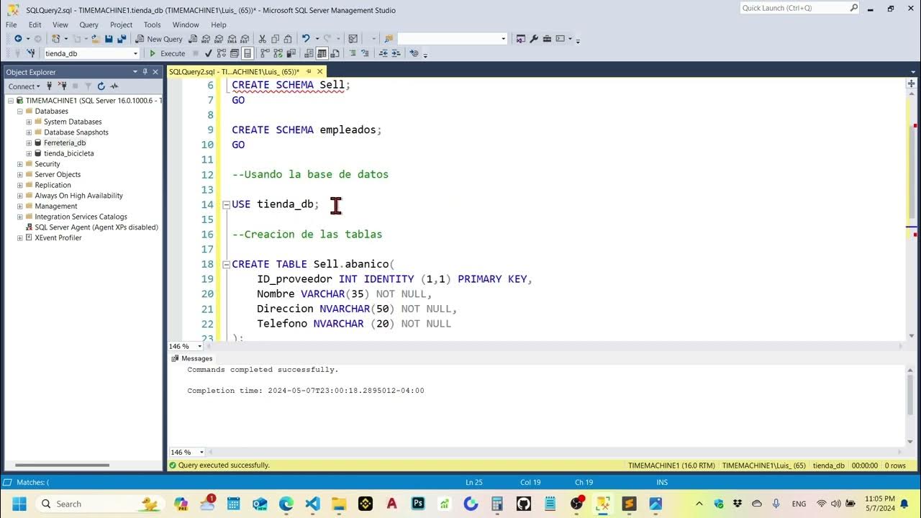
Task: Click the Display Estimated Execution Plan icon
Action: pos(222,53)
